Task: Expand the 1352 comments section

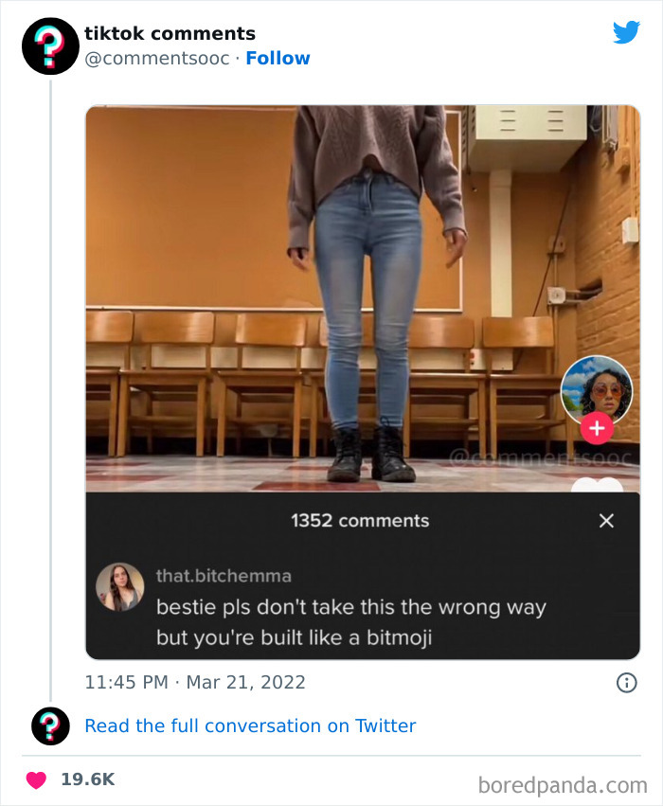Action: (360, 520)
